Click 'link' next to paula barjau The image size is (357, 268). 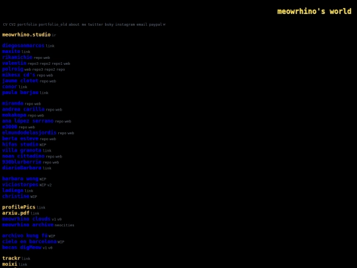coord(44,93)
